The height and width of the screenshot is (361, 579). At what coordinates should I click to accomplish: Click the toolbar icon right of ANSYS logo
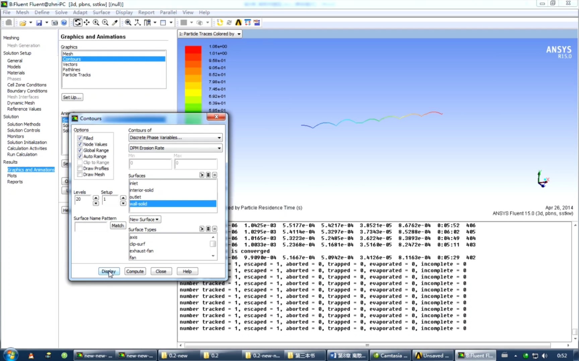coord(248,22)
